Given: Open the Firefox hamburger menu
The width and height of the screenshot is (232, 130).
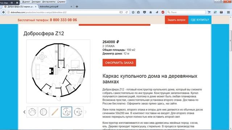Looking at the screenshot, I should [228, 12].
